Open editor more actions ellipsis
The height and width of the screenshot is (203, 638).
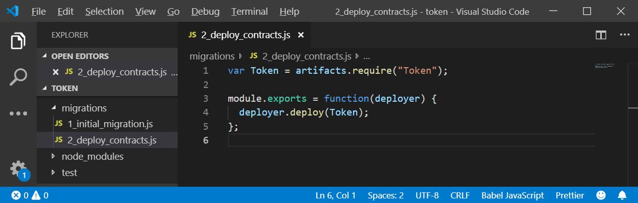[625, 35]
